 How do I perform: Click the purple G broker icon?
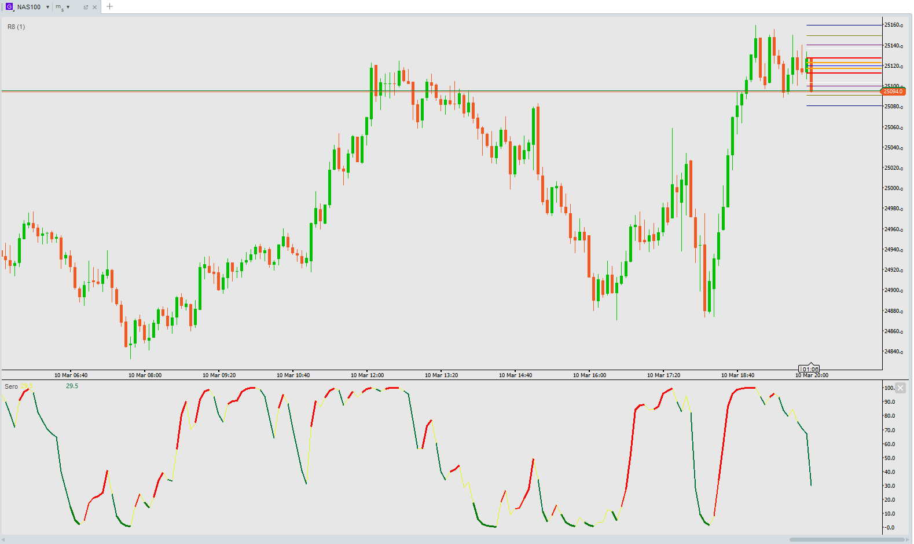[9, 7]
